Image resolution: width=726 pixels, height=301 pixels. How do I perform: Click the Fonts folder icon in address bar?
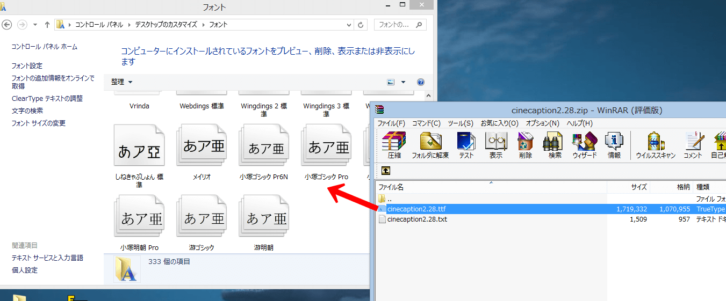click(x=61, y=25)
